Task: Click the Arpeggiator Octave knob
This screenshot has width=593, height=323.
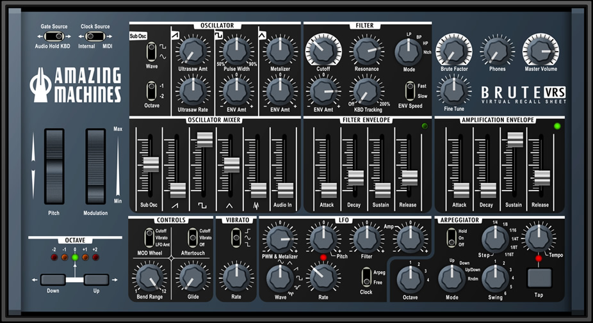Action: coord(410,279)
